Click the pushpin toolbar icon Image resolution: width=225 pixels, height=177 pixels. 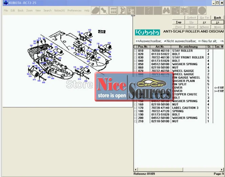click(x=104, y=10)
